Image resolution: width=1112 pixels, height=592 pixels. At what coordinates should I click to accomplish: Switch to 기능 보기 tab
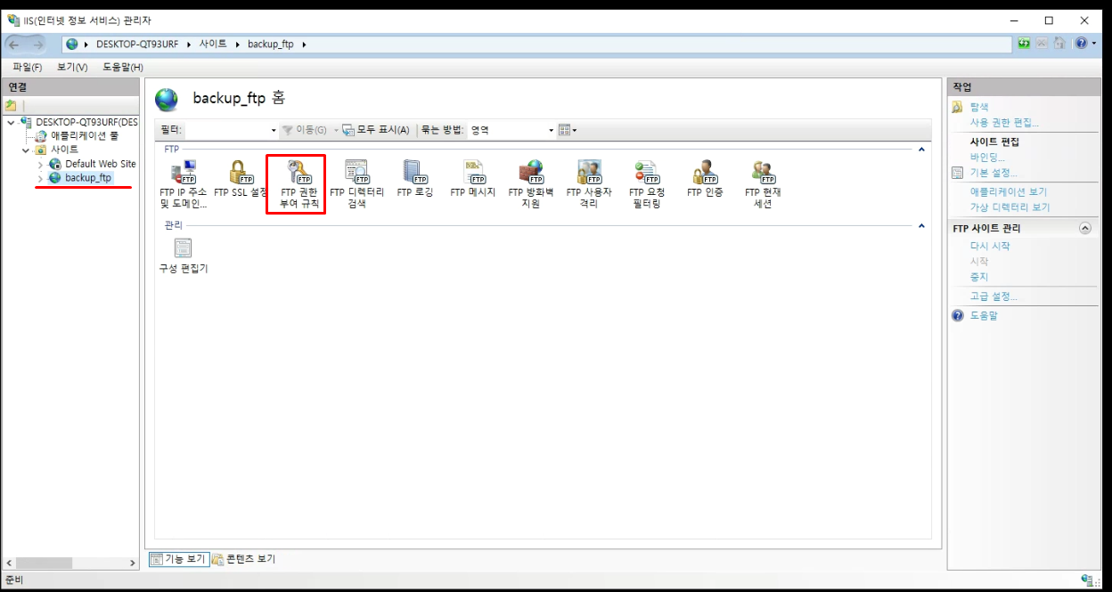point(178,559)
